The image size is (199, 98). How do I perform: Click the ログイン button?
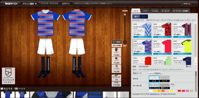click(x=66, y=4)
